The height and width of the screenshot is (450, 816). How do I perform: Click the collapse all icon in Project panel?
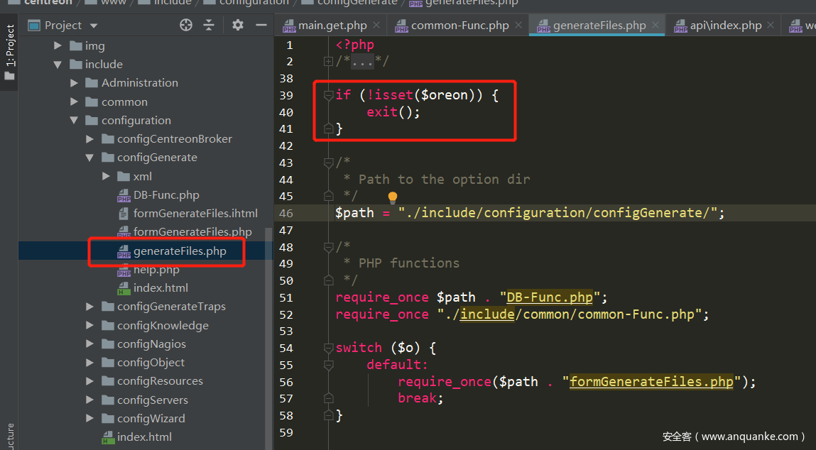209,26
